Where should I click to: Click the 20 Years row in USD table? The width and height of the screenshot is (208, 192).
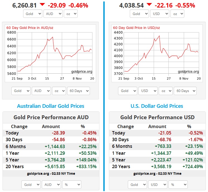click(x=157, y=166)
